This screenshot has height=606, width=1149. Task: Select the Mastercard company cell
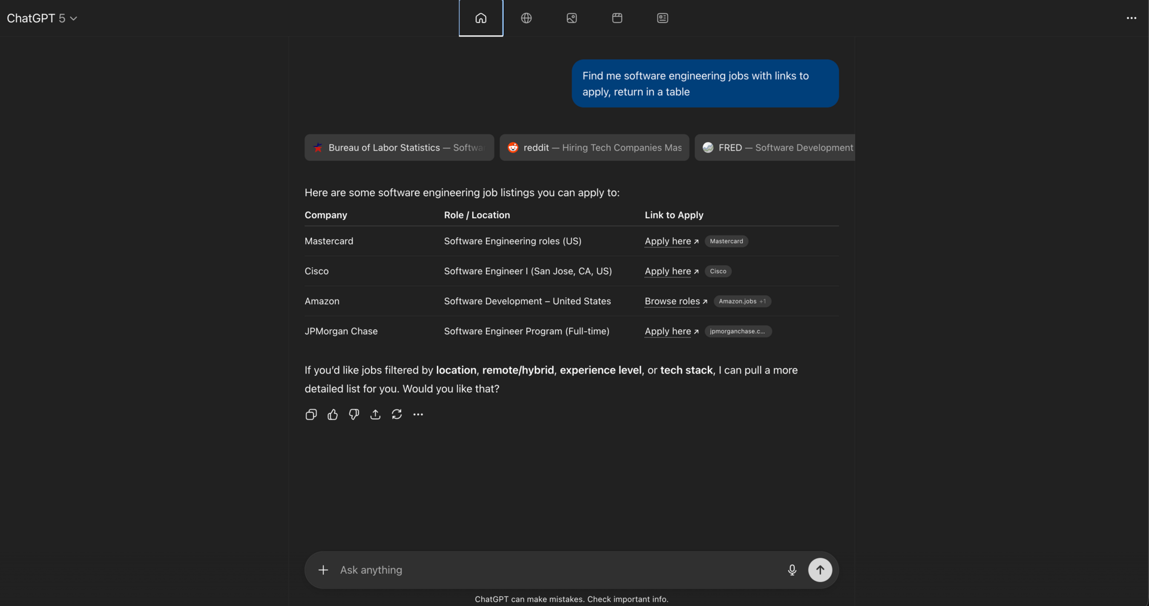[329, 241]
